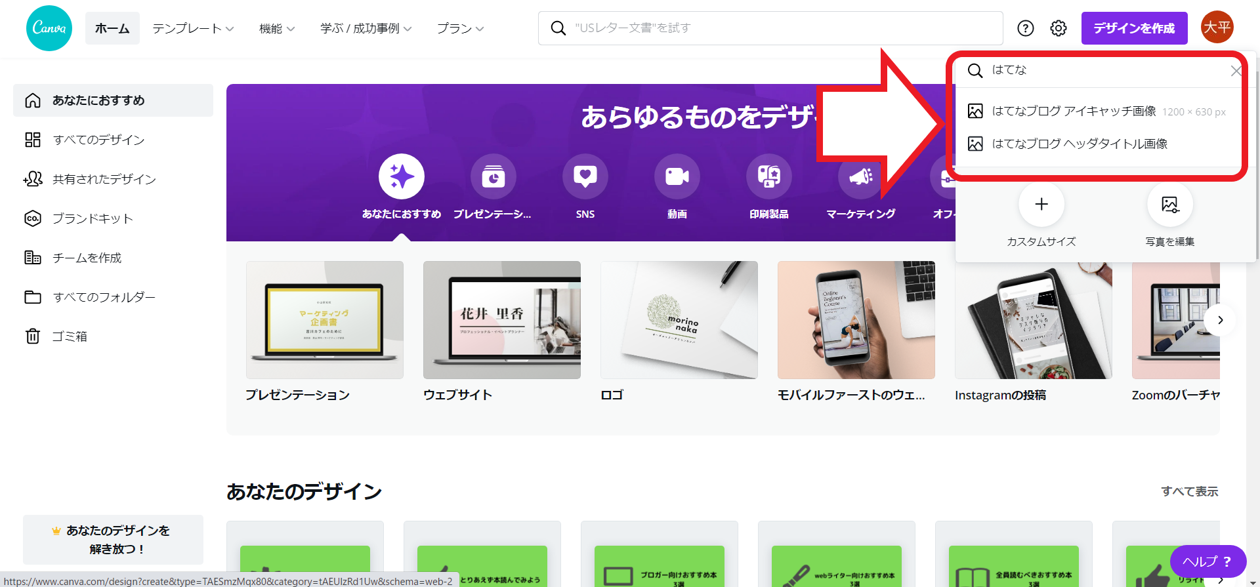Image resolution: width=1260 pixels, height=587 pixels.
Task: Open the プレゼンテーション template thumbnail
Action: pyautogui.click(x=325, y=320)
